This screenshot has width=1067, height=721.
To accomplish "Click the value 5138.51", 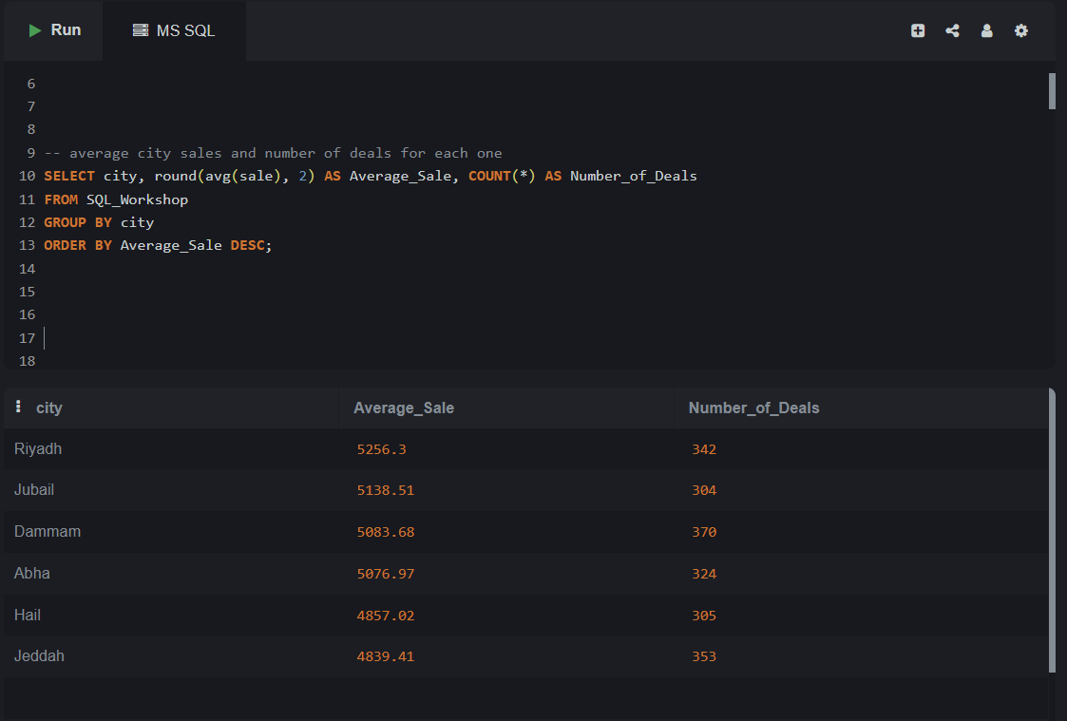I will pos(386,490).
